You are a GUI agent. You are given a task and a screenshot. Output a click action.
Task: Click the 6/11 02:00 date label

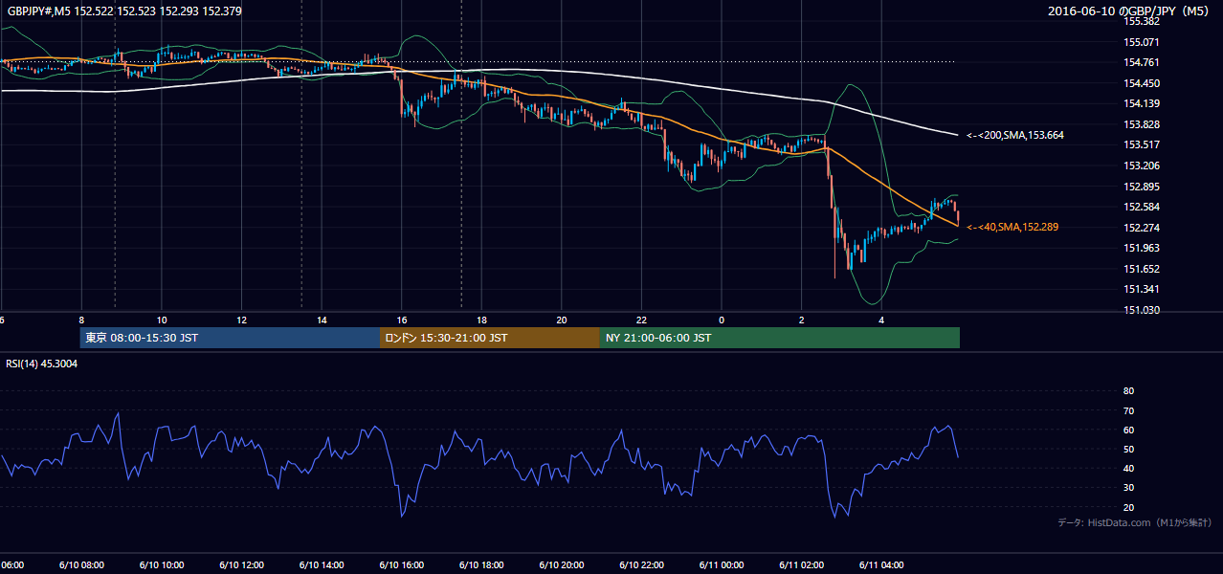pyautogui.click(x=801, y=565)
